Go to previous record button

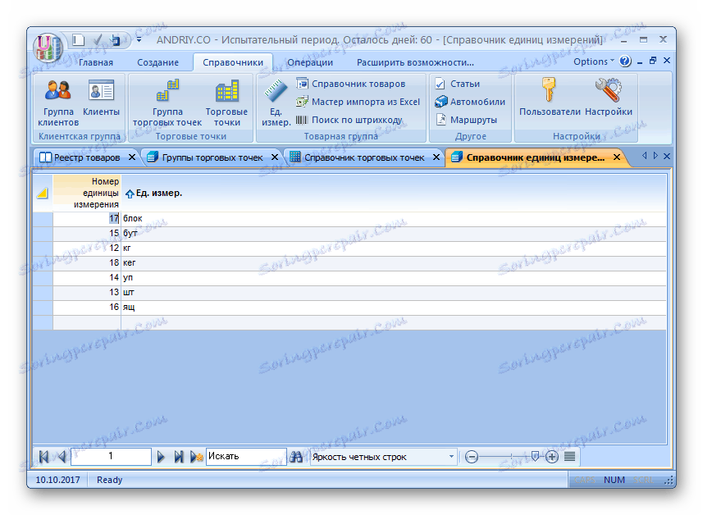pos(62,457)
